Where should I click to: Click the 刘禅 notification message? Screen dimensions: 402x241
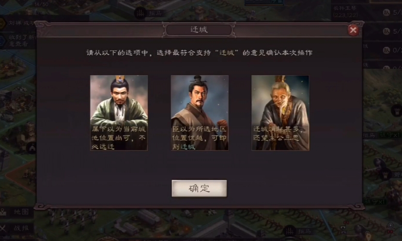pyautogui.click(x=18, y=23)
